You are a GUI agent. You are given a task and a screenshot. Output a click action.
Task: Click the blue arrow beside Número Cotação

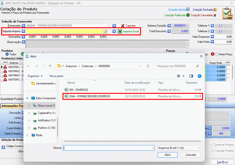(169, 25)
